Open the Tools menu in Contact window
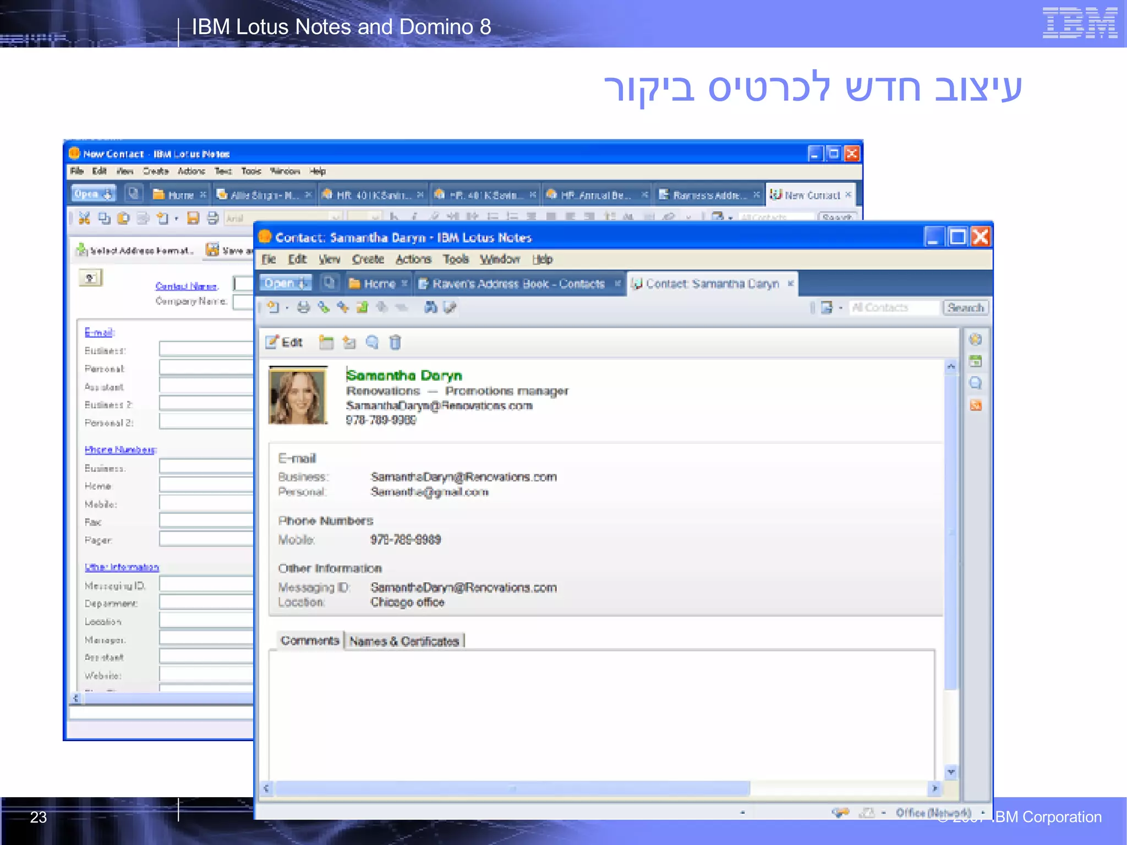 [456, 259]
